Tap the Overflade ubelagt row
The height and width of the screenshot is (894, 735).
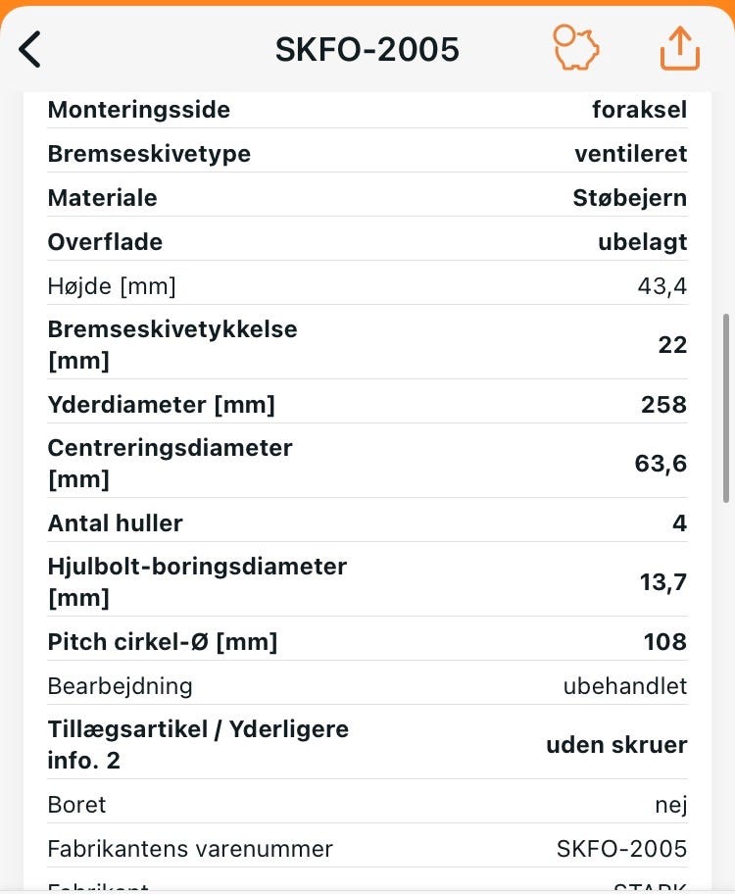point(367,242)
